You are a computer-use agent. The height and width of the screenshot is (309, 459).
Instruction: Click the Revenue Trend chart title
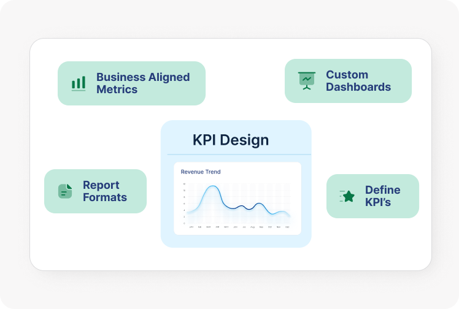(201, 172)
